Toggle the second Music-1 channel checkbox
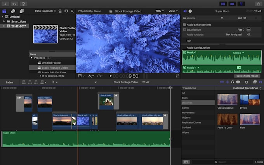This screenshot has height=165, width=264. 184,68
